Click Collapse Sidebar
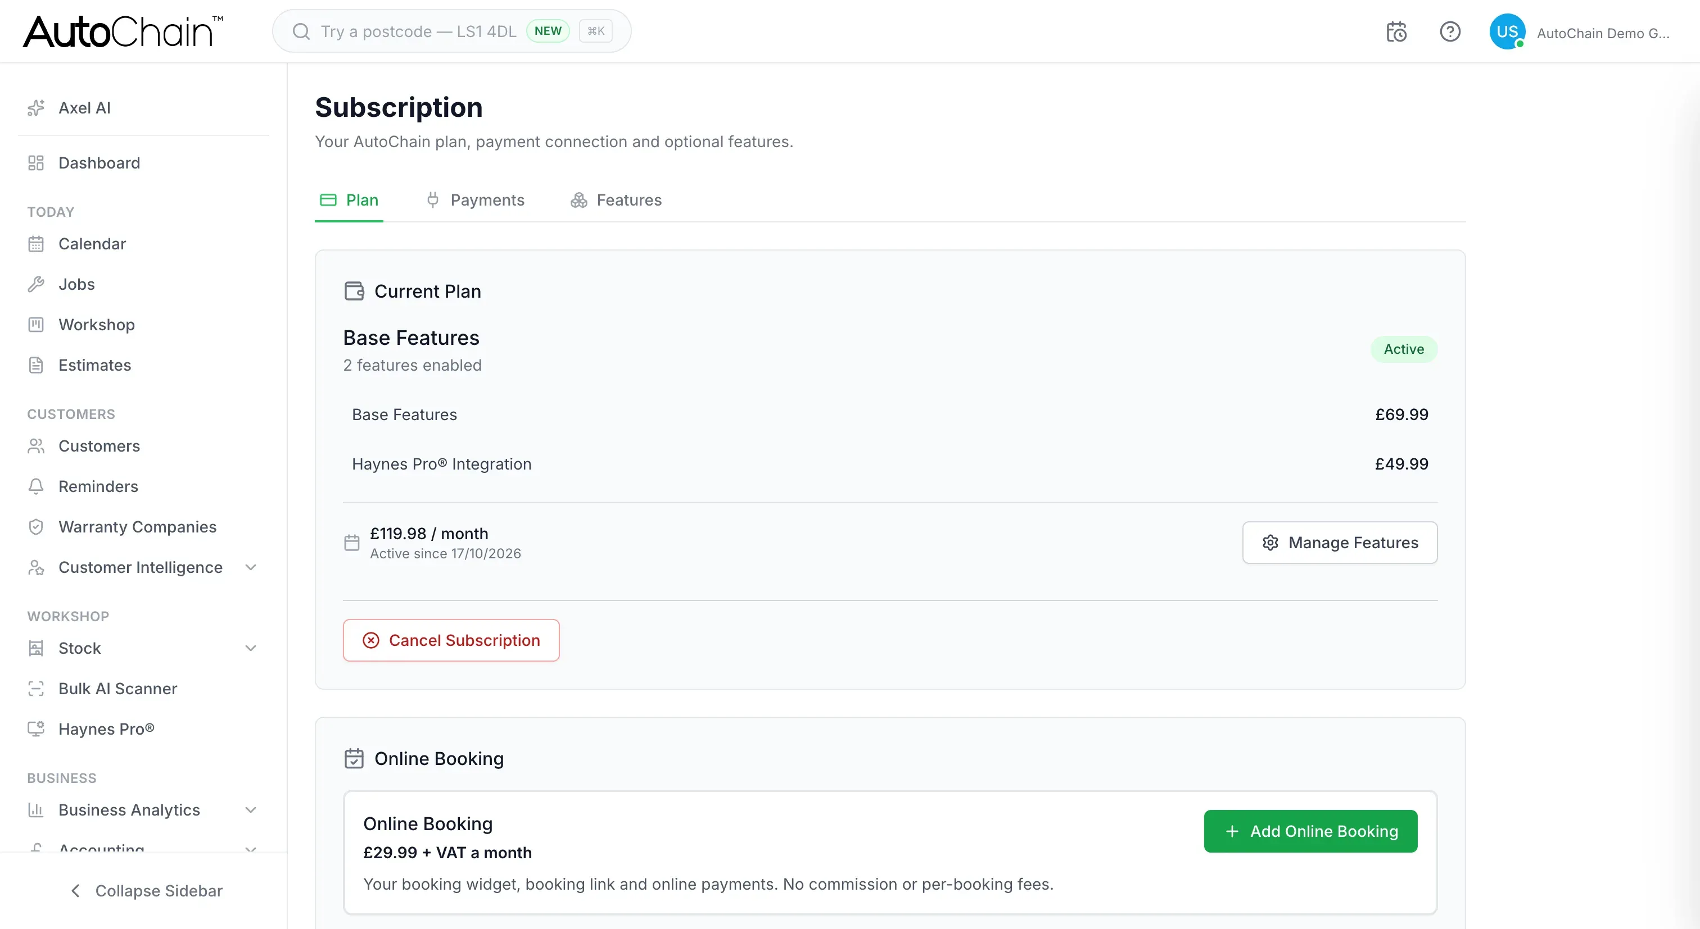Image resolution: width=1700 pixels, height=929 pixels. 146,891
